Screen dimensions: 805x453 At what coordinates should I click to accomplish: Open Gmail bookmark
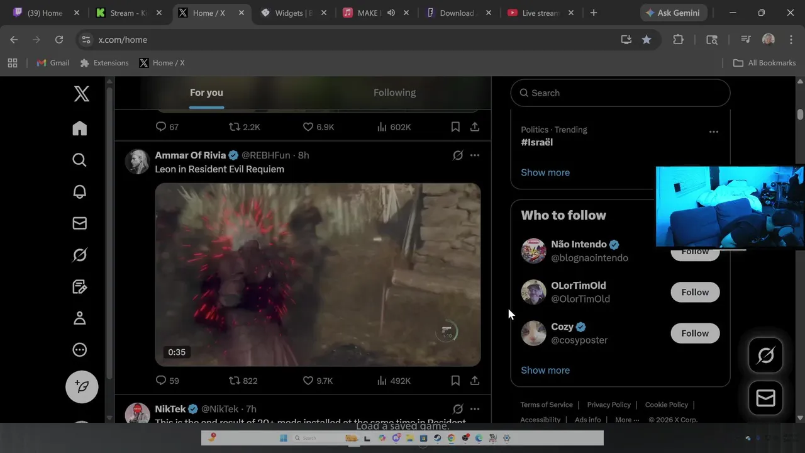(x=53, y=63)
